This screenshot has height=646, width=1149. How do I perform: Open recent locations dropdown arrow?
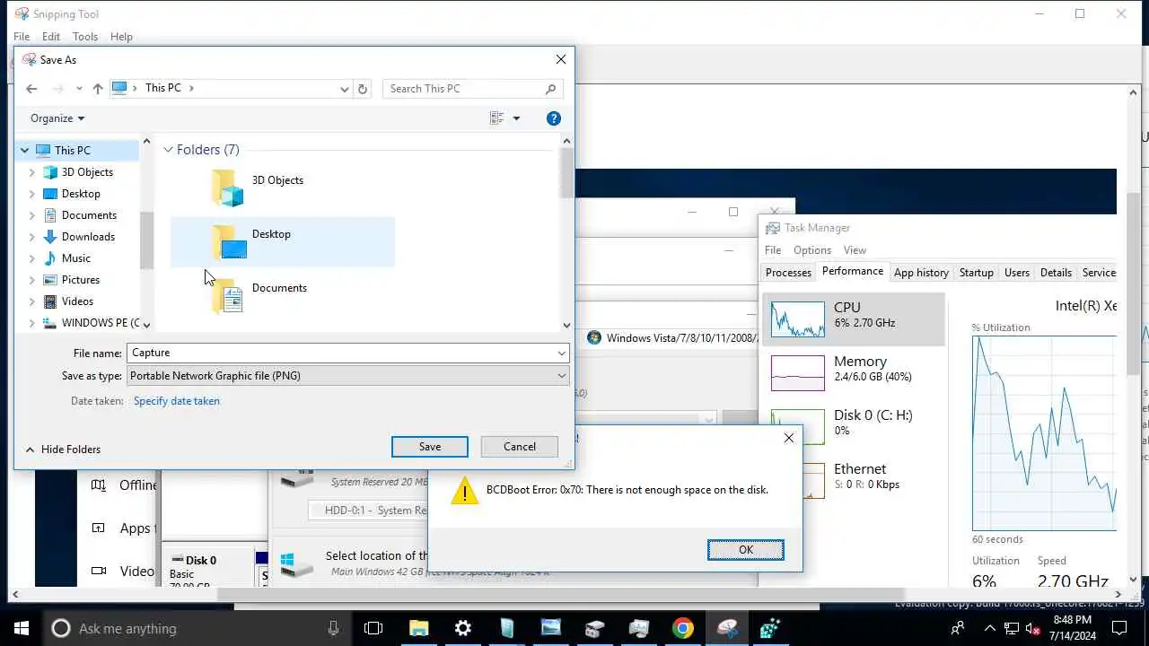tap(79, 89)
